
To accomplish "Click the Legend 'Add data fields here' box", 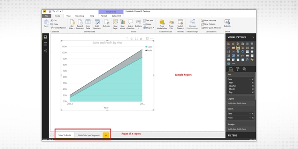I will (241, 104).
